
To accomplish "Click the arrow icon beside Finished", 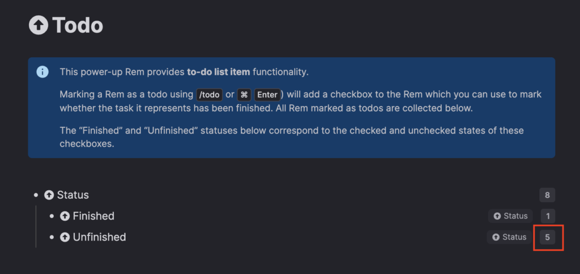I will click(65, 216).
